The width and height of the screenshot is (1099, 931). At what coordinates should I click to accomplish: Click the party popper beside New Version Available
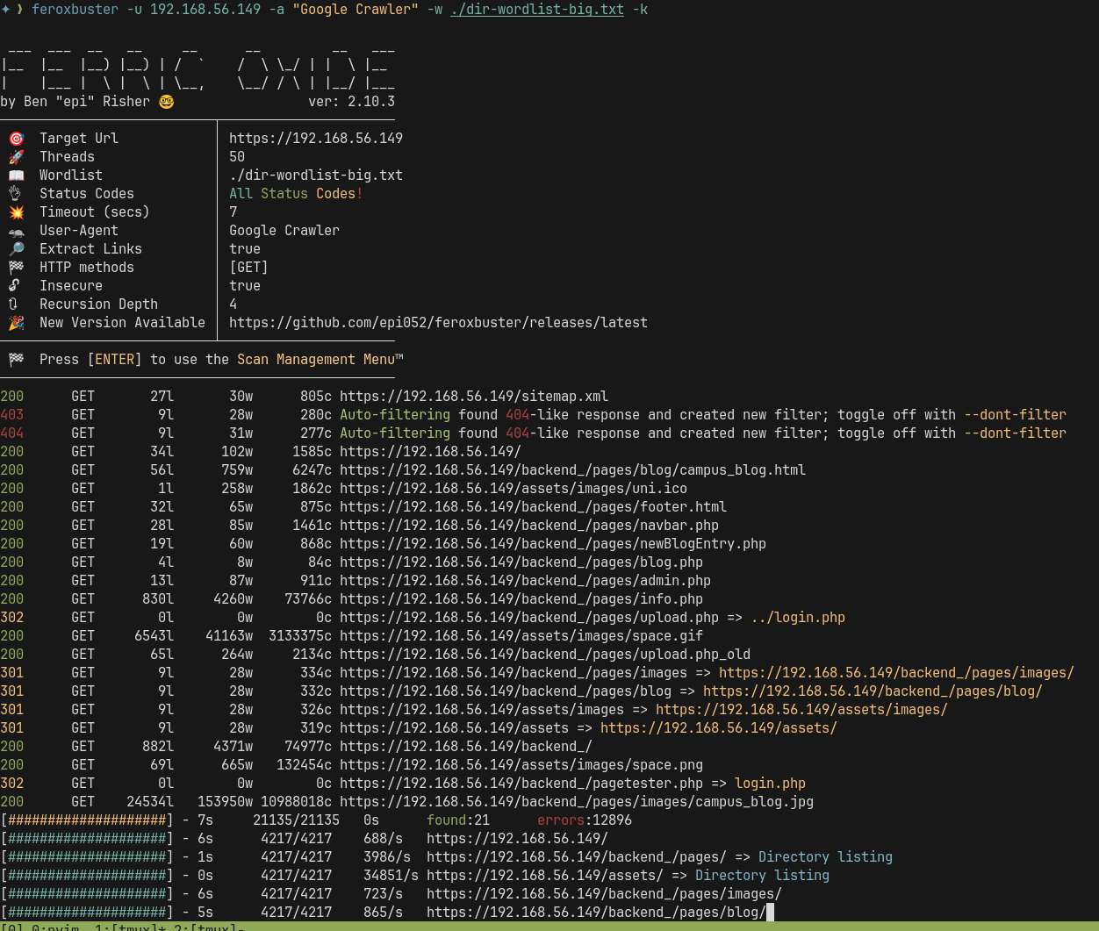(16, 323)
